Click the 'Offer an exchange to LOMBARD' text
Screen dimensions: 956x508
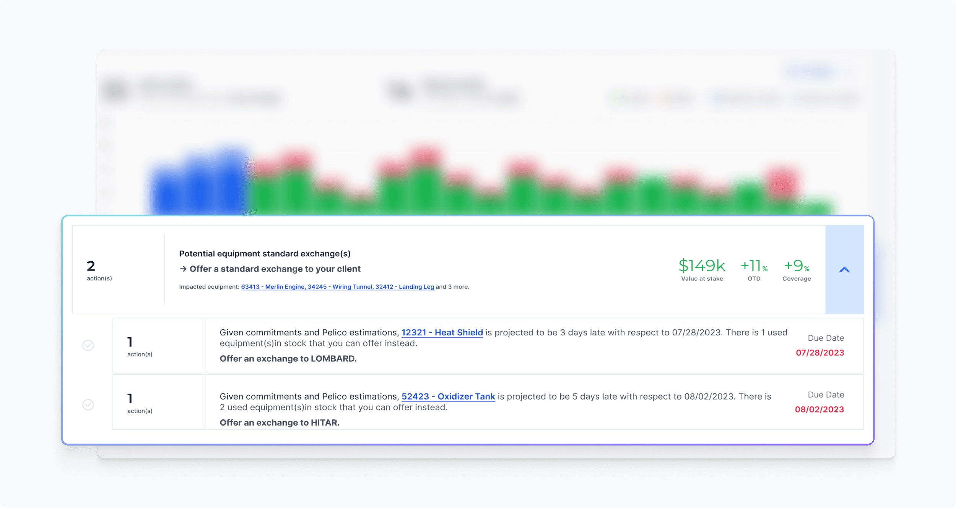[x=288, y=359]
